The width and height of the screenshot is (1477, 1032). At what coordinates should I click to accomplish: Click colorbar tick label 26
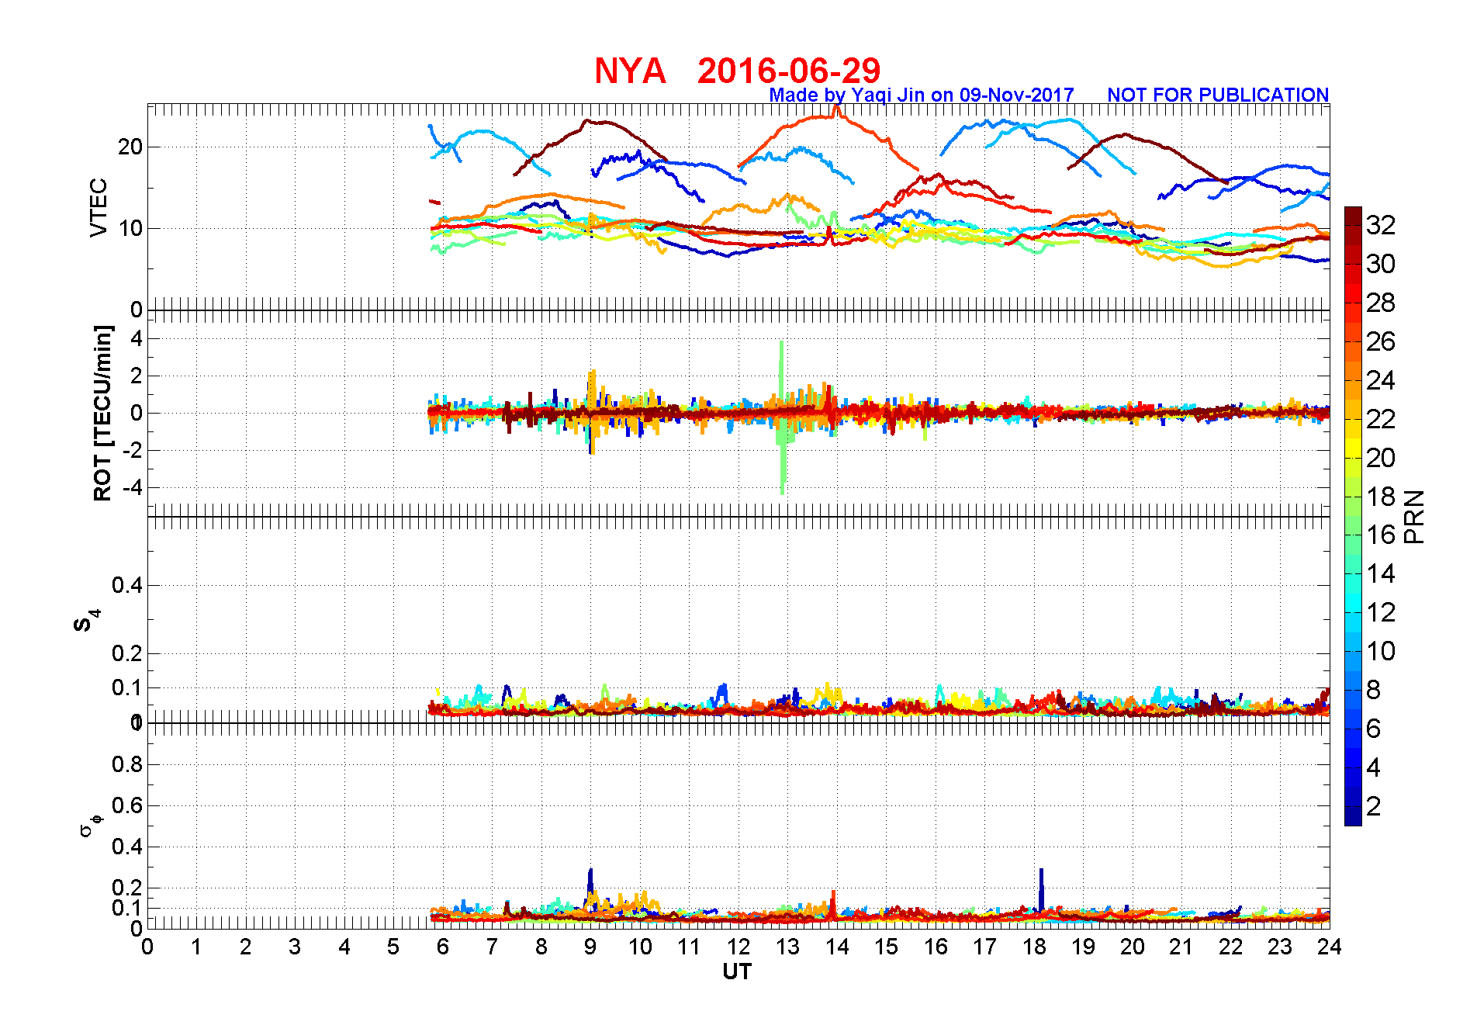pyautogui.click(x=1381, y=341)
